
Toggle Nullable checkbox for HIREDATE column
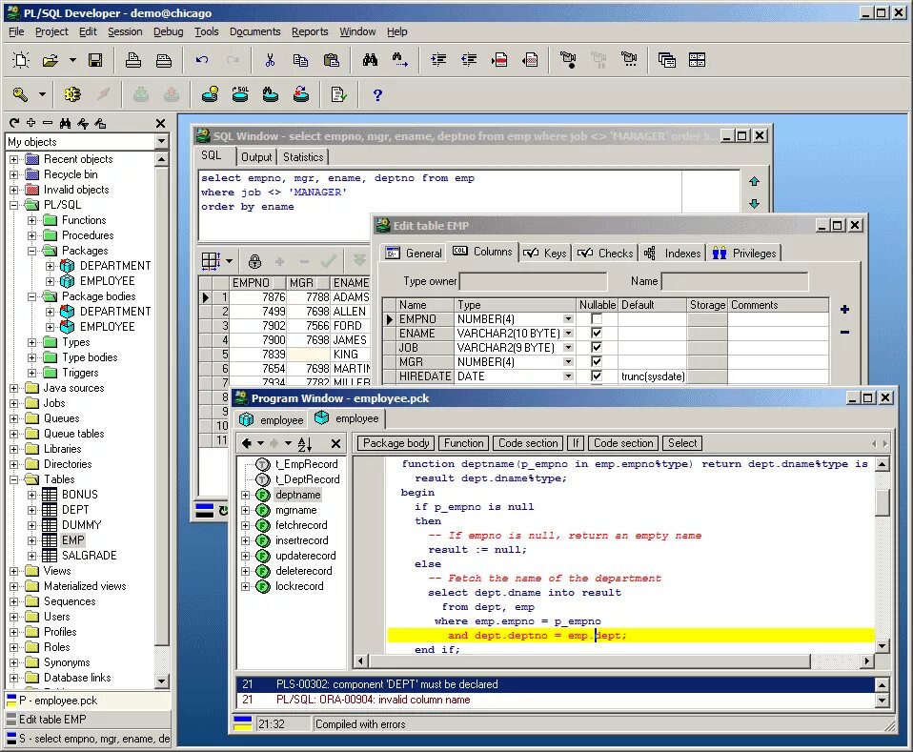[597, 376]
